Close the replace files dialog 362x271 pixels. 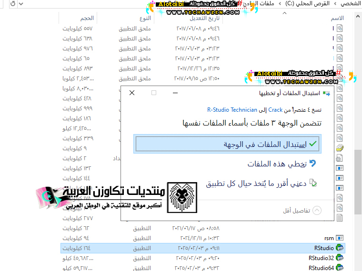click(x=132, y=93)
